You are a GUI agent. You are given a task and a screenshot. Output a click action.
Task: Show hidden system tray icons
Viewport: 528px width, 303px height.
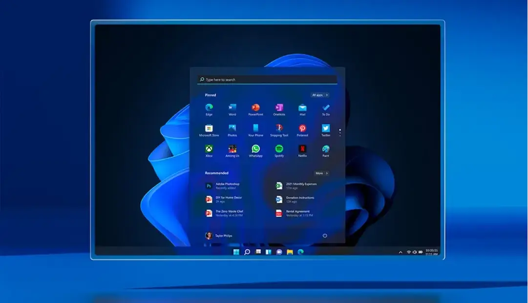pyautogui.click(x=401, y=252)
